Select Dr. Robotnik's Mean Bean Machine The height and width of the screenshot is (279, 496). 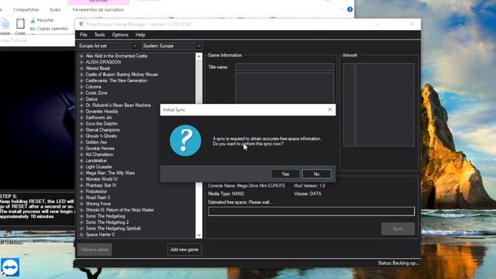pos(118,105)
